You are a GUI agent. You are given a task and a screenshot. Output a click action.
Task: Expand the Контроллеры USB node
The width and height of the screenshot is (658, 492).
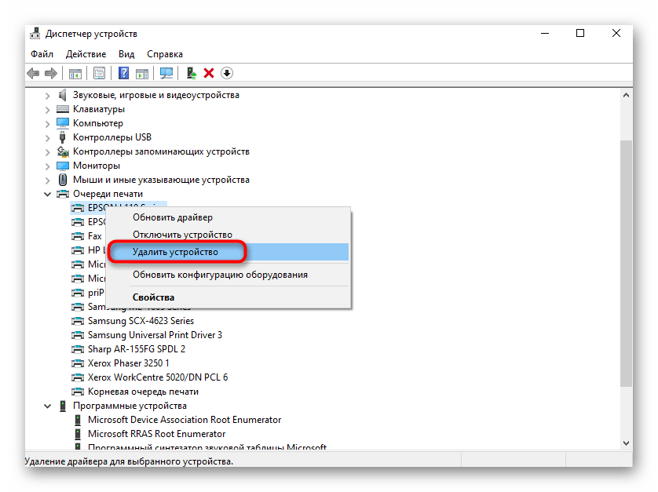[47, 138]
